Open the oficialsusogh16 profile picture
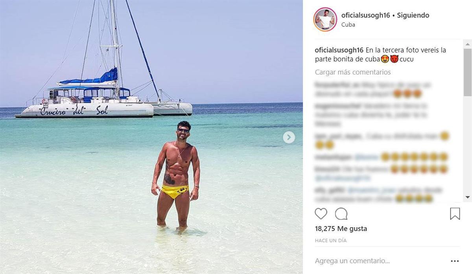Screen dimensions: 472x274 (325, 19)
